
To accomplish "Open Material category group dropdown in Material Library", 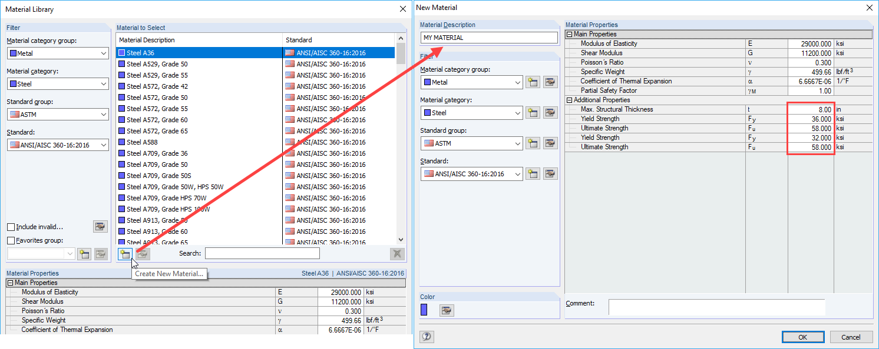I will [x=104, y=53].
